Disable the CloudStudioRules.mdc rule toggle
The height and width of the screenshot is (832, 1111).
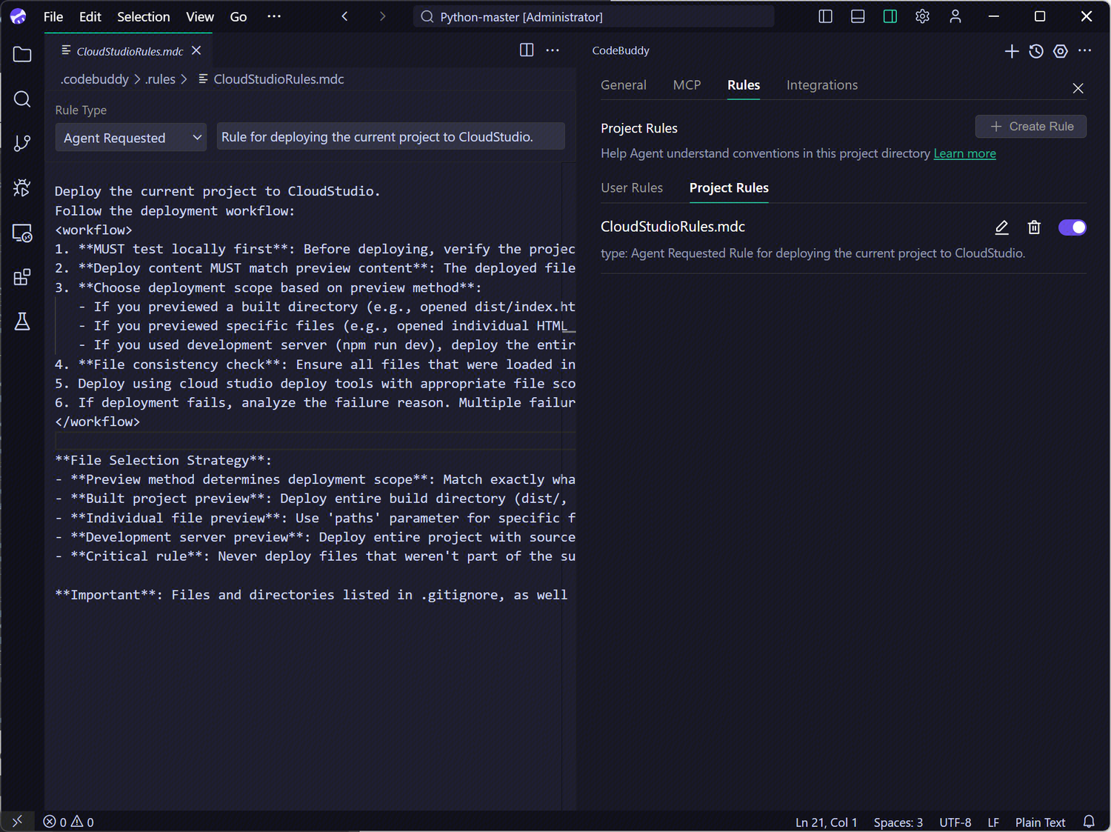[1072, 227]
